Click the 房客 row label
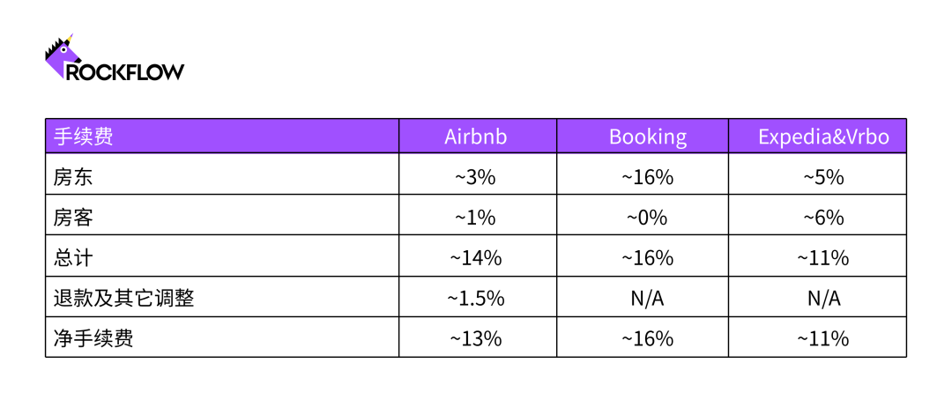Viewport: 952px width, 400px height. point(74,218)
